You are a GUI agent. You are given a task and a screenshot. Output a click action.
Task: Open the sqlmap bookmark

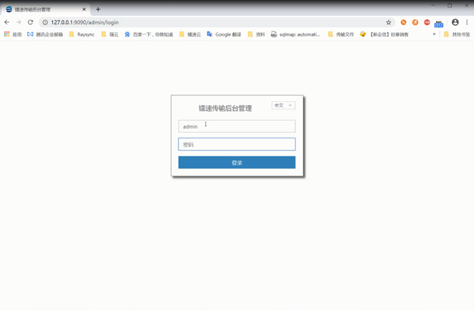pyautogui.click(x=296, y=34)
